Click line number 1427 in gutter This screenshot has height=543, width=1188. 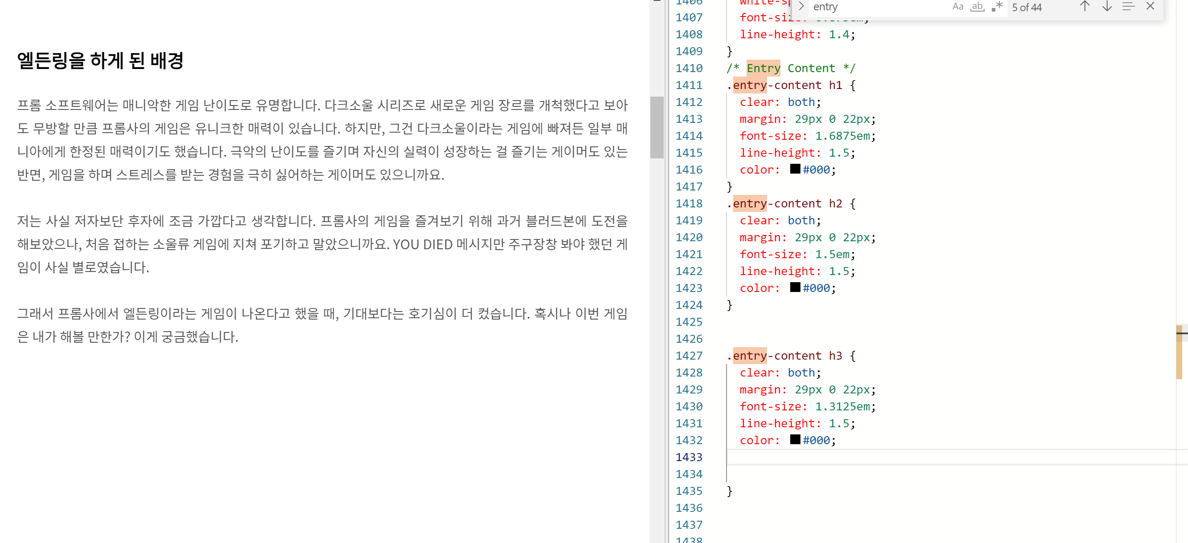tap(689, 356)
